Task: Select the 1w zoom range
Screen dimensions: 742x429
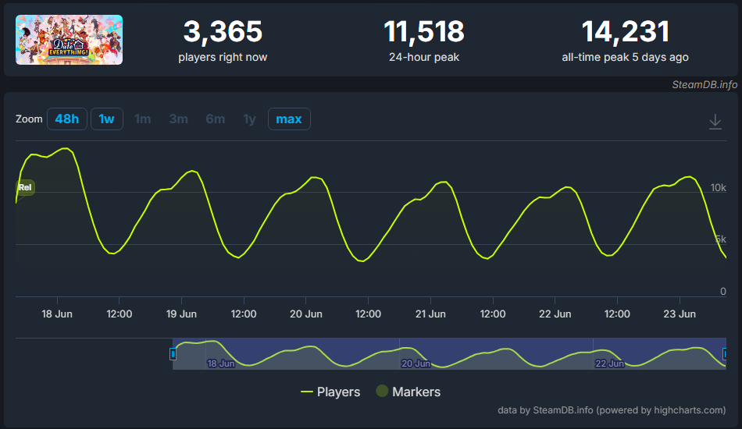Action: coord(106,119)
